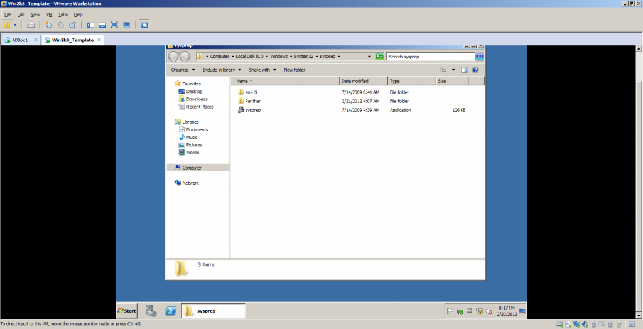Viewport: 643px width, 329px height.
Task: Go back in the Explorer window
Action: coord(173,57)
